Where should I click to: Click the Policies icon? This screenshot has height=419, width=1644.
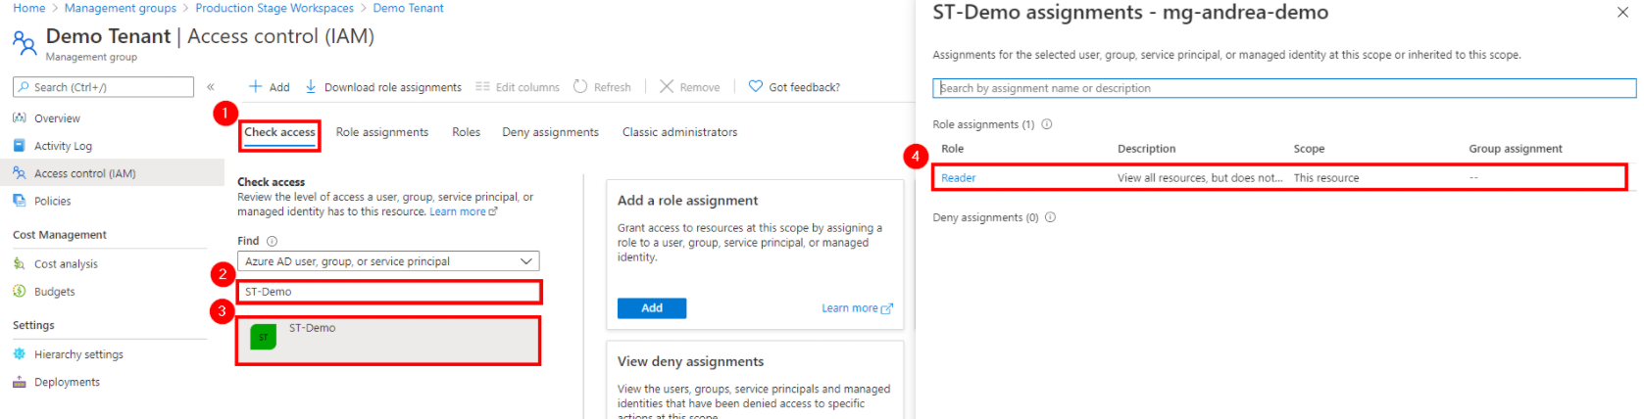coord(20,200)
